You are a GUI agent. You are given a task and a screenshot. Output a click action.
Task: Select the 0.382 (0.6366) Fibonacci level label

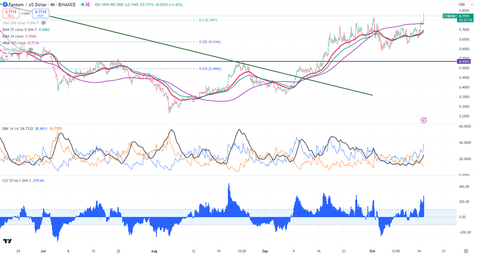[x=209, y=42]
